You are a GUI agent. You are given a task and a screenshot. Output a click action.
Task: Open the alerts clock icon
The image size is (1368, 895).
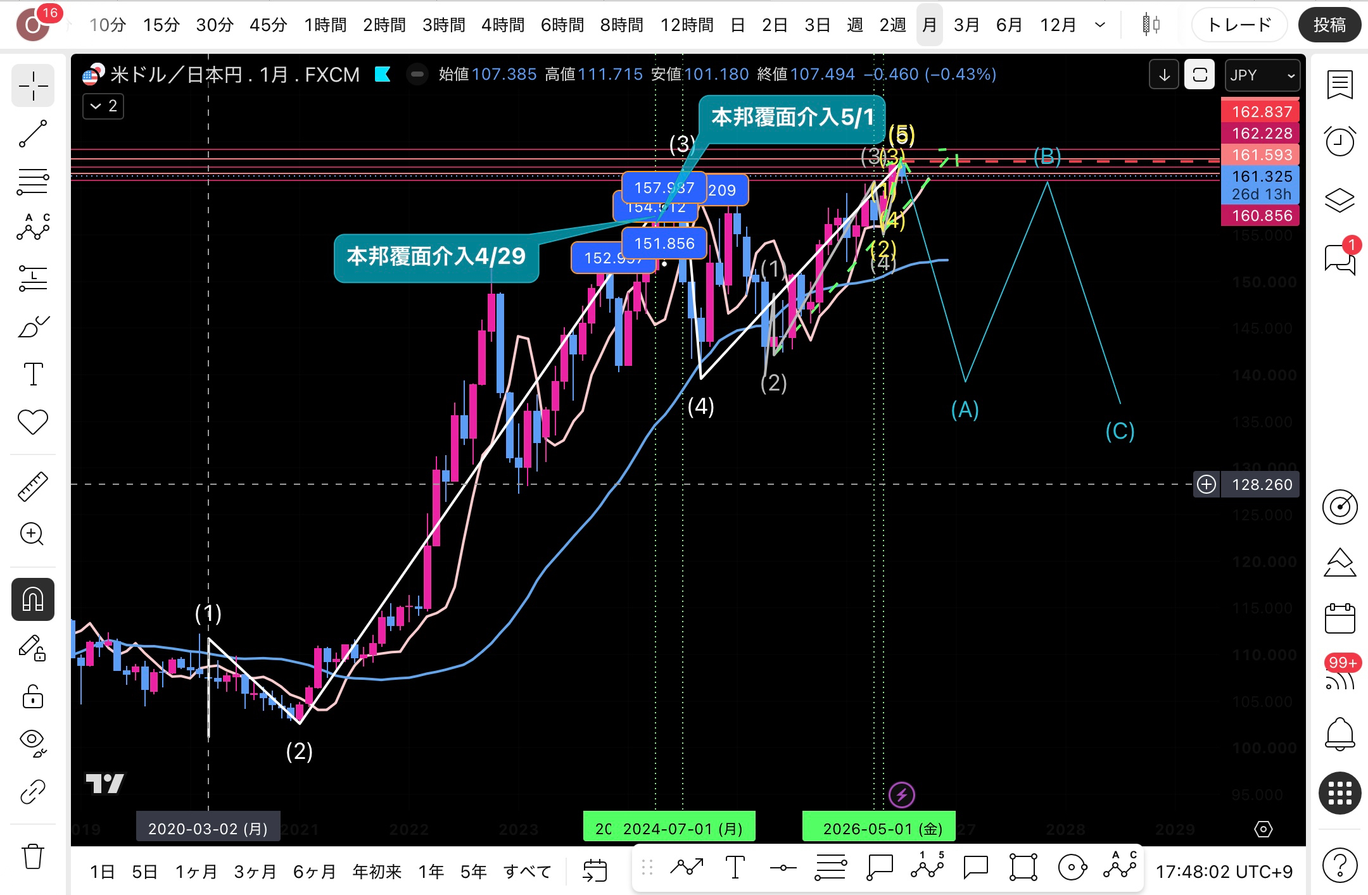point(1339,141)
